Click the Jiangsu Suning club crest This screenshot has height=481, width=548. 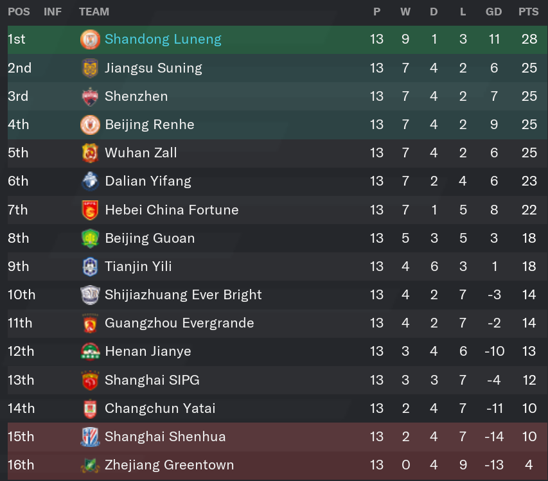pos(90,68)
